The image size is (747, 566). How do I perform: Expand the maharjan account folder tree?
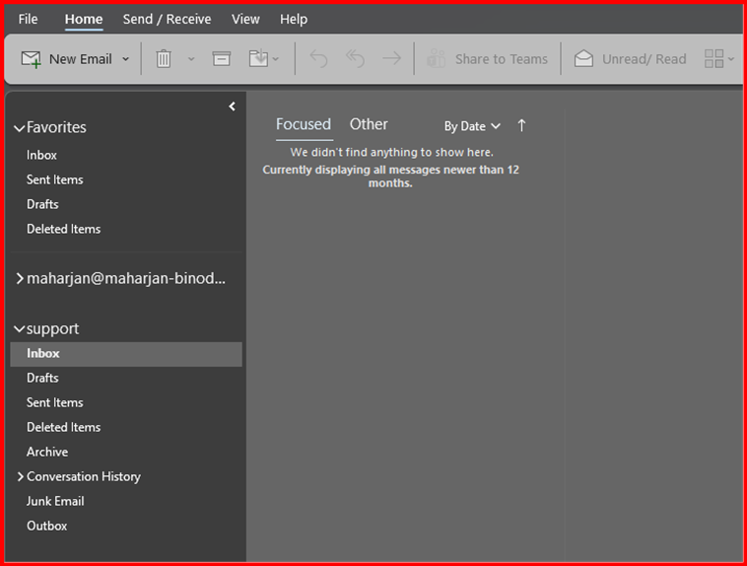19,279
